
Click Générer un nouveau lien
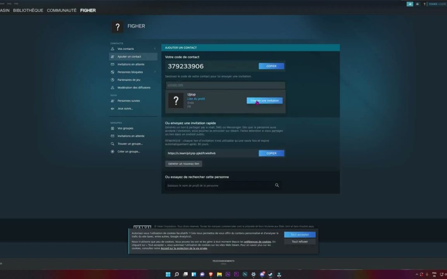(184, 164)
